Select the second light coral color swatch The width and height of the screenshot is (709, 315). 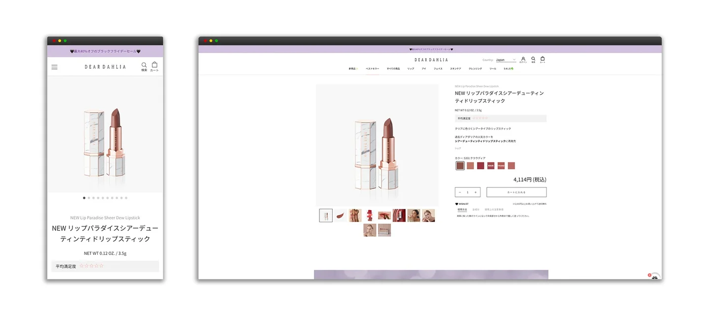point(471,166)
